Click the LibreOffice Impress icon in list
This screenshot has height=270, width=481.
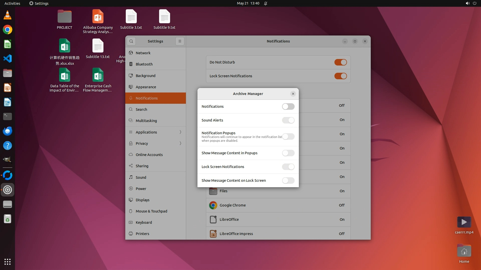(x=213, y=234)
